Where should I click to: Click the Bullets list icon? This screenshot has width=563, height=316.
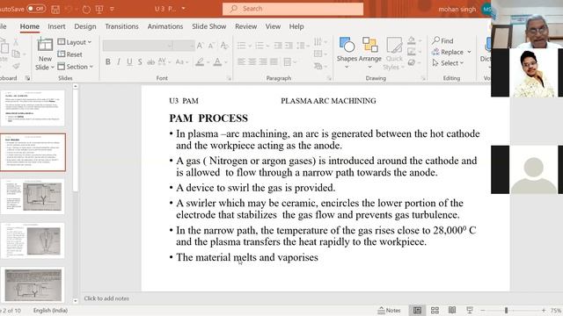click(242, 46)
